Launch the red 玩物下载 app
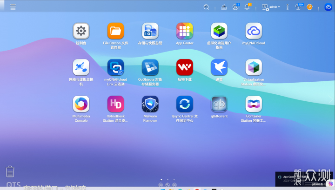The width and height of the screenshot is (335, 190). (185, 67)
